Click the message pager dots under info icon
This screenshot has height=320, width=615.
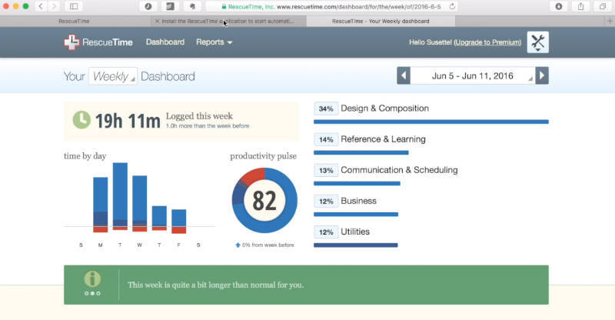coord(92,293)
